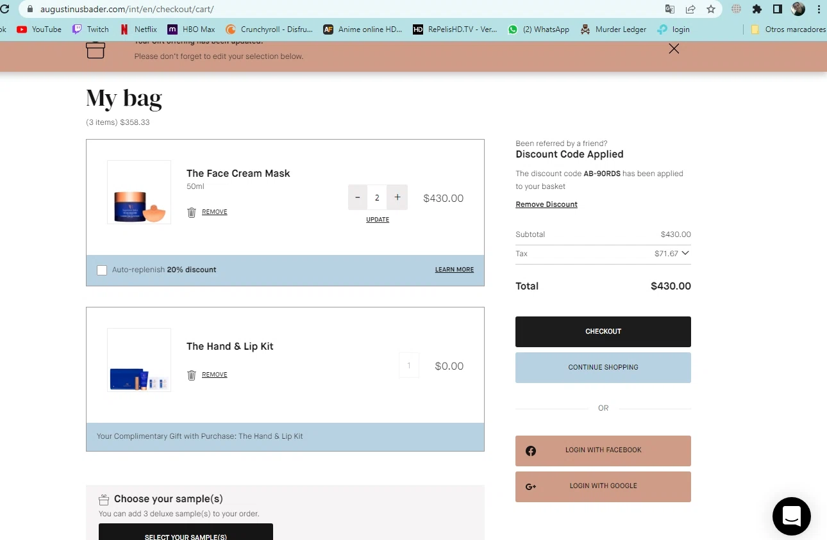Click the globe extension icon in toolbar
The width and height of the screenshot is (827, 540).
737,9
